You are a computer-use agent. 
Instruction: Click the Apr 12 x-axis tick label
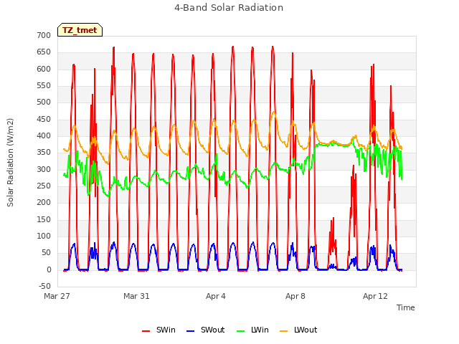point(375,296)
